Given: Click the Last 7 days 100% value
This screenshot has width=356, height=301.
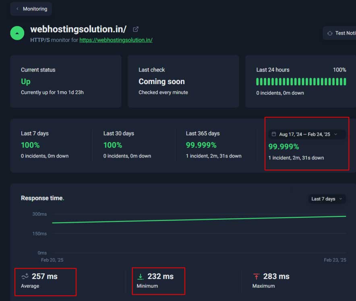Looking at the screenshot, I should (x=30, y=145).
